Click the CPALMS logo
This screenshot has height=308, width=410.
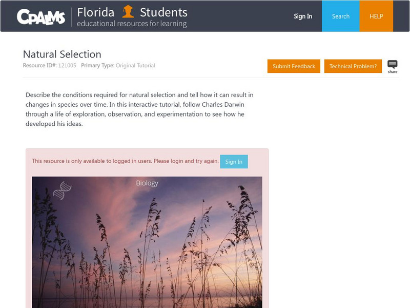pos(41,17)
